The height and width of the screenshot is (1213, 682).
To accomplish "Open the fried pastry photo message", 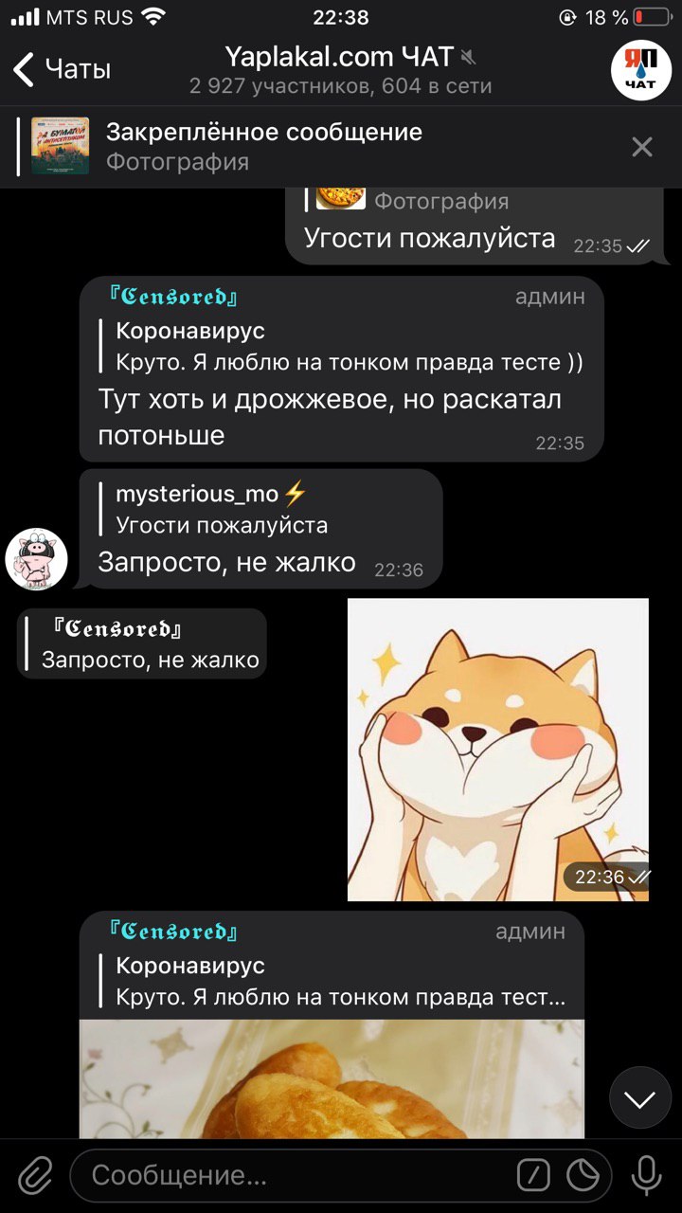I will coord(332,1078).
